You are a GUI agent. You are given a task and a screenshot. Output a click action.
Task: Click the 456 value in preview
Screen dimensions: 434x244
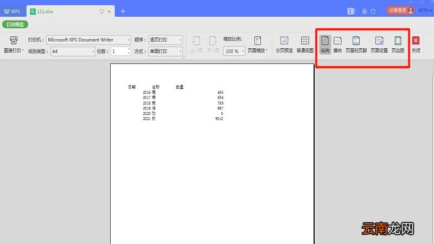click(220, 92)
